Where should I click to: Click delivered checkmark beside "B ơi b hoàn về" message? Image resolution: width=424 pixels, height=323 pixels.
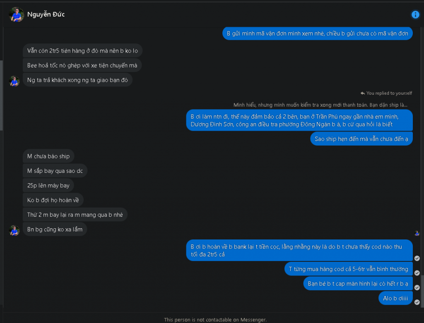(x=417, y=258)
